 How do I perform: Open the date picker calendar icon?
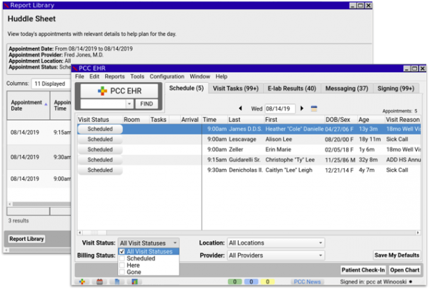pyautogui.click(x=314, y=108)
